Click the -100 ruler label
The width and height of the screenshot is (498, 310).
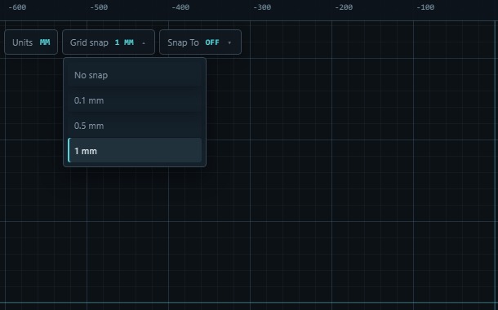coord(425,7)
